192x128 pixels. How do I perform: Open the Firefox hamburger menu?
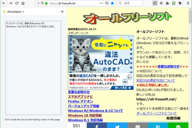tap(188, 3)
